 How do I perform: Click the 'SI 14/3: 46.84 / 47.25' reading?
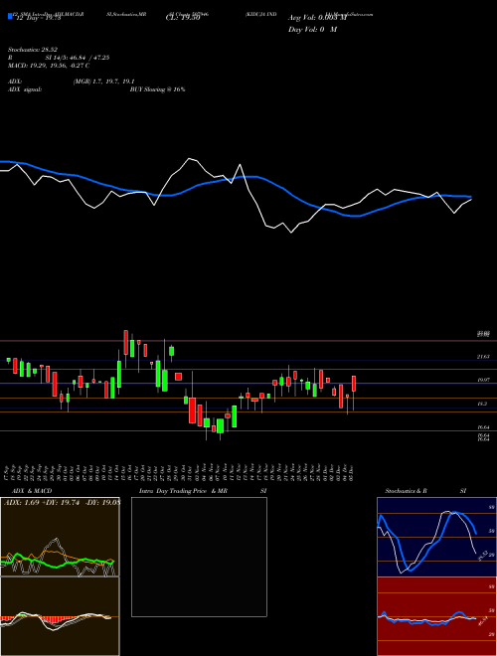coord(78,58)
